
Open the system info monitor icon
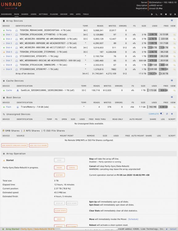(x=171, y=14)
